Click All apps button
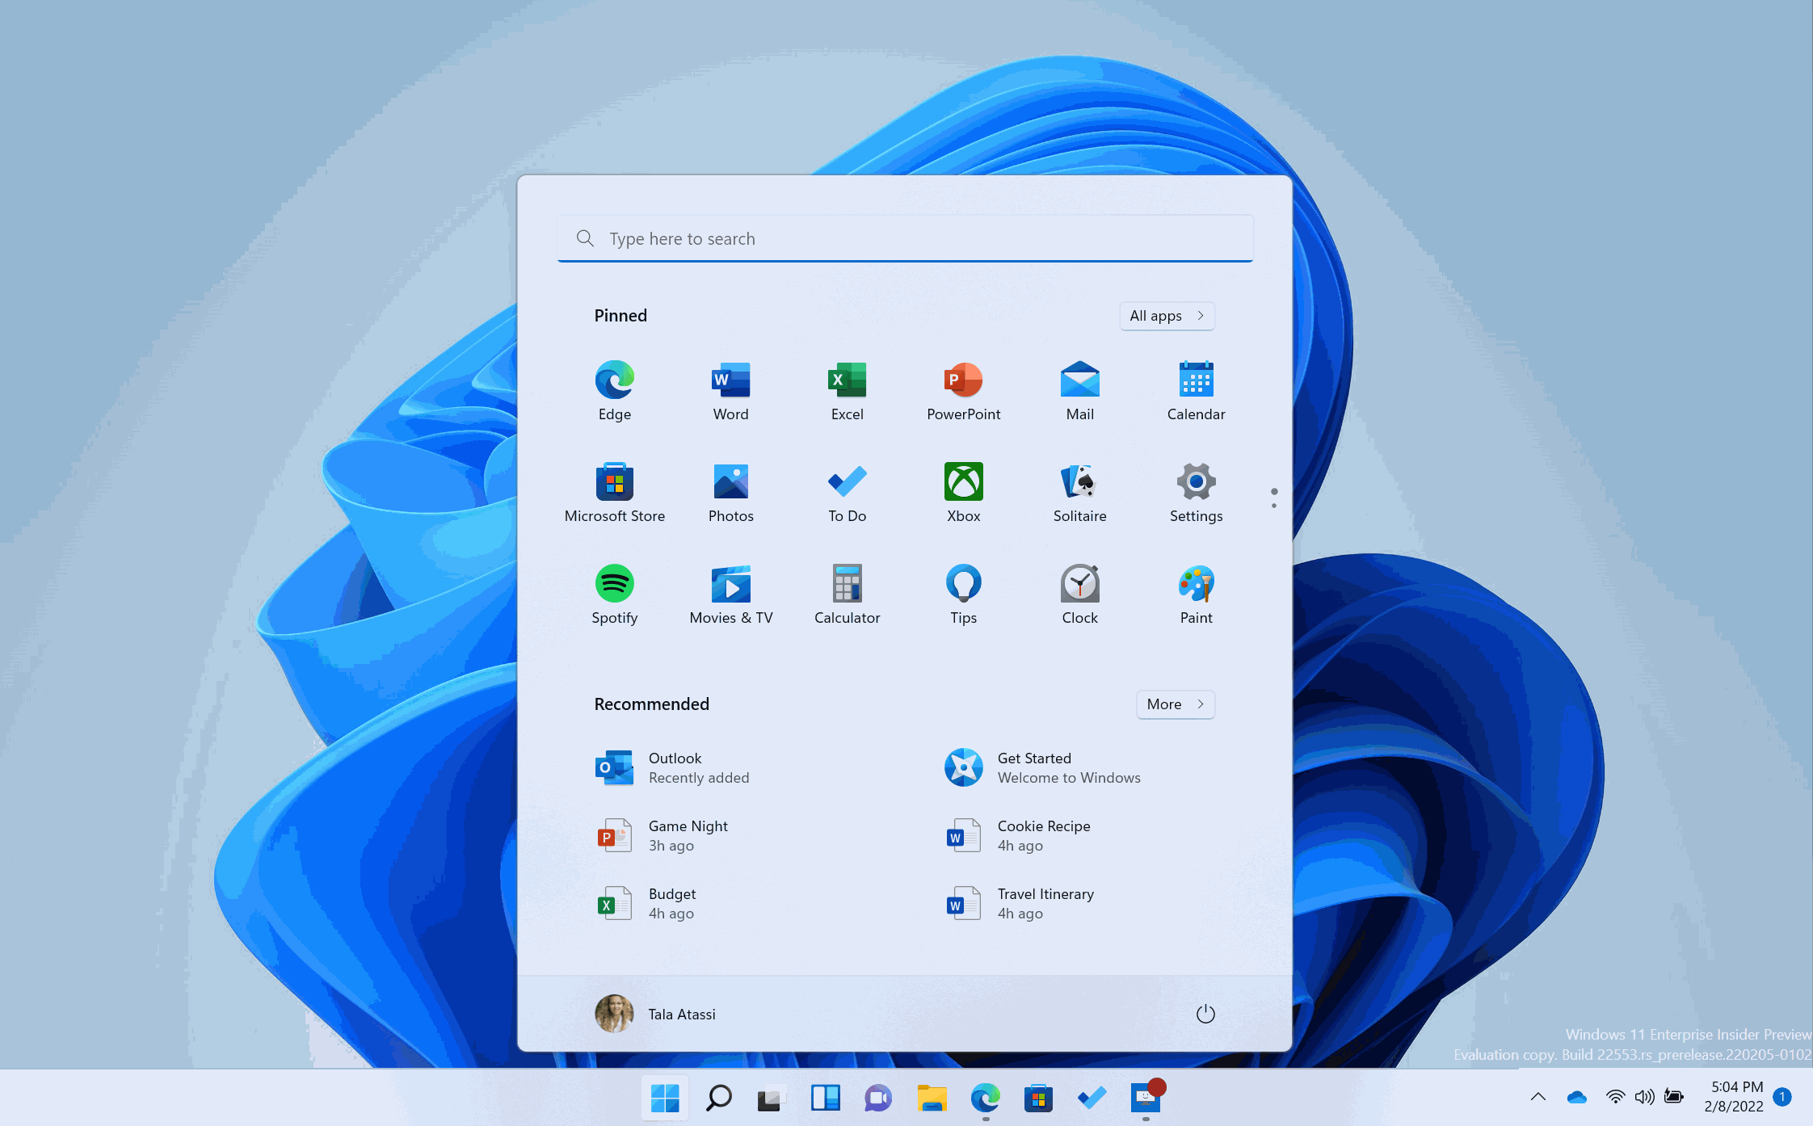Viewport: 1813px width, 1126px height. [1164, 315]
